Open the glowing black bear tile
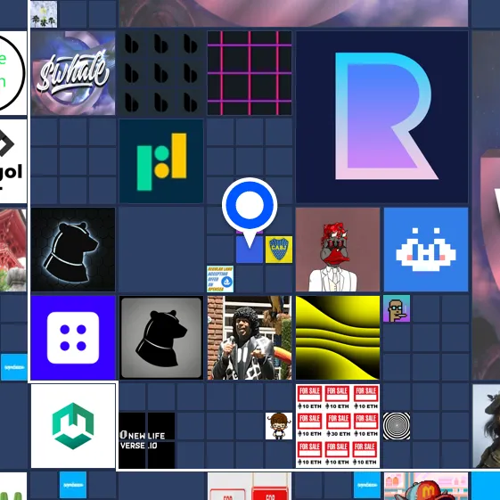The height and width of the screenshot is (500, 500). [x=73, y=250]
